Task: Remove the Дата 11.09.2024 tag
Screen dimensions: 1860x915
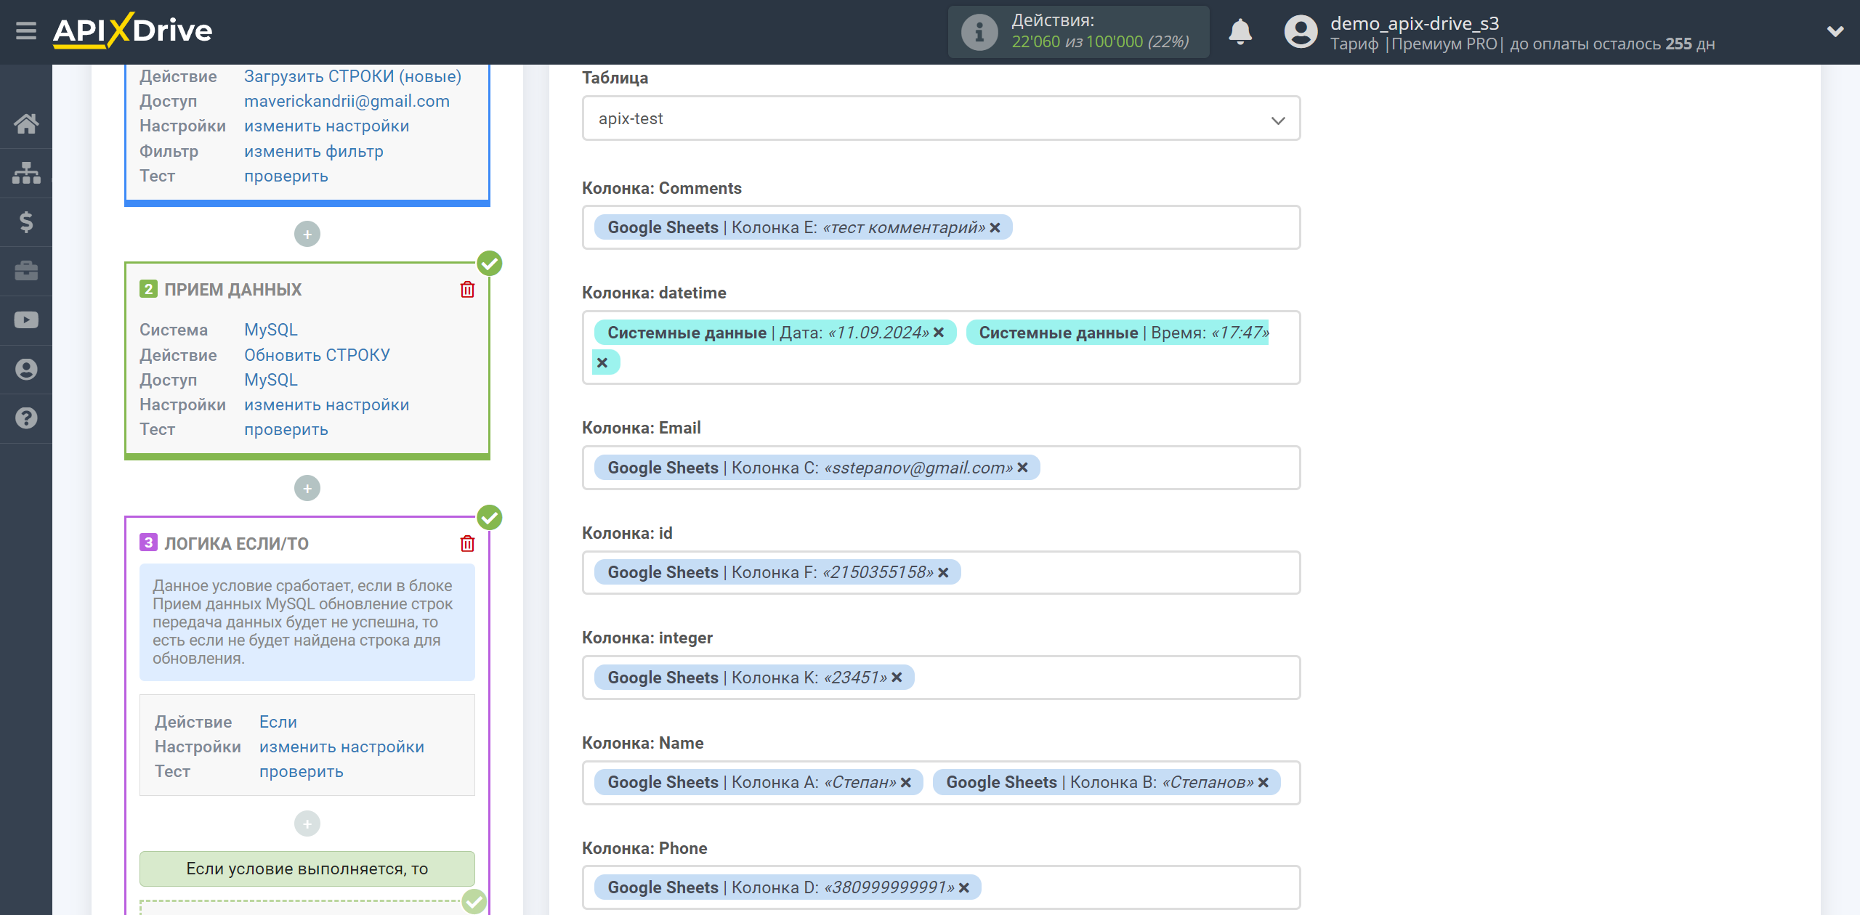Action: coord(939,333)
